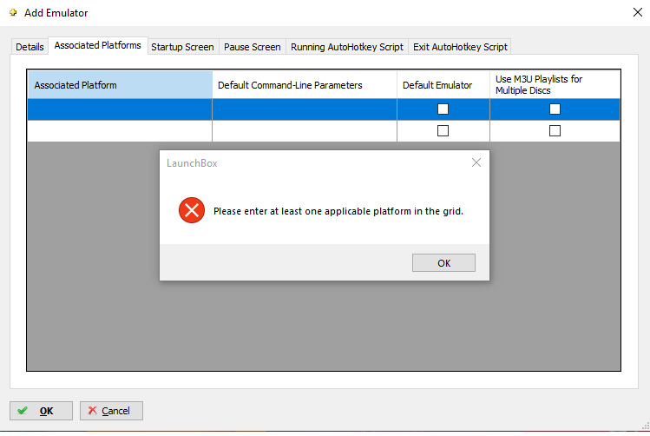Click Use M3U Playlists for Multiple Discs header

point(555,85)
